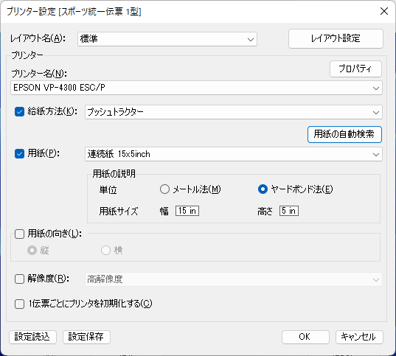Click 用紙の自動検索 button
396x356 pixels.
[x=344, y=134]
